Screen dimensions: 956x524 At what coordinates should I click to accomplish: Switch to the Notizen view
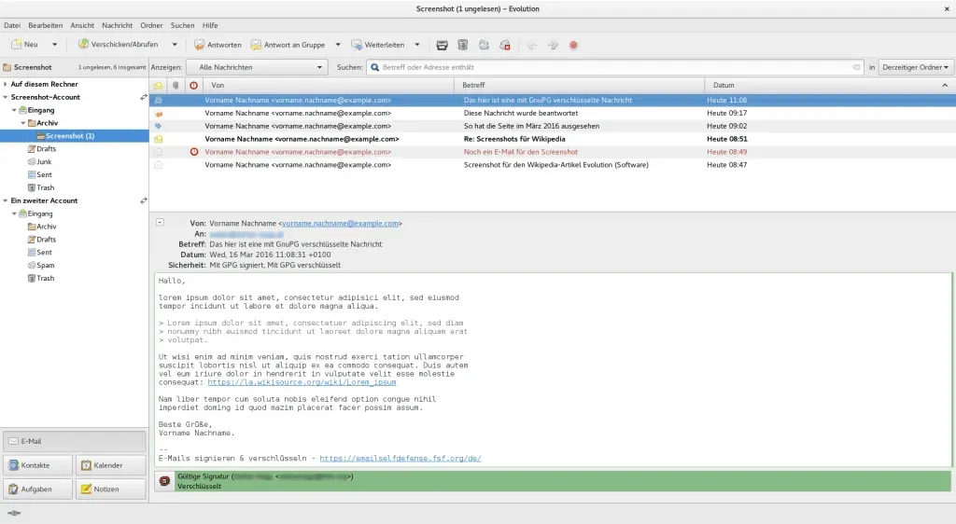(111, 490)
